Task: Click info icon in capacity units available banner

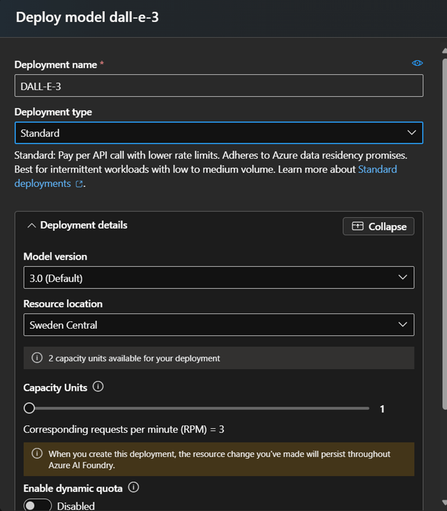Action: click(37, 358)
